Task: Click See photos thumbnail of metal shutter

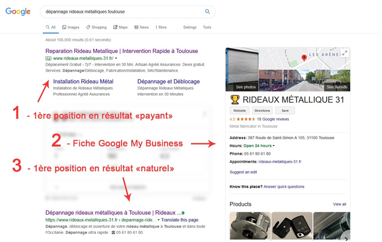Action: coord(242,69)
